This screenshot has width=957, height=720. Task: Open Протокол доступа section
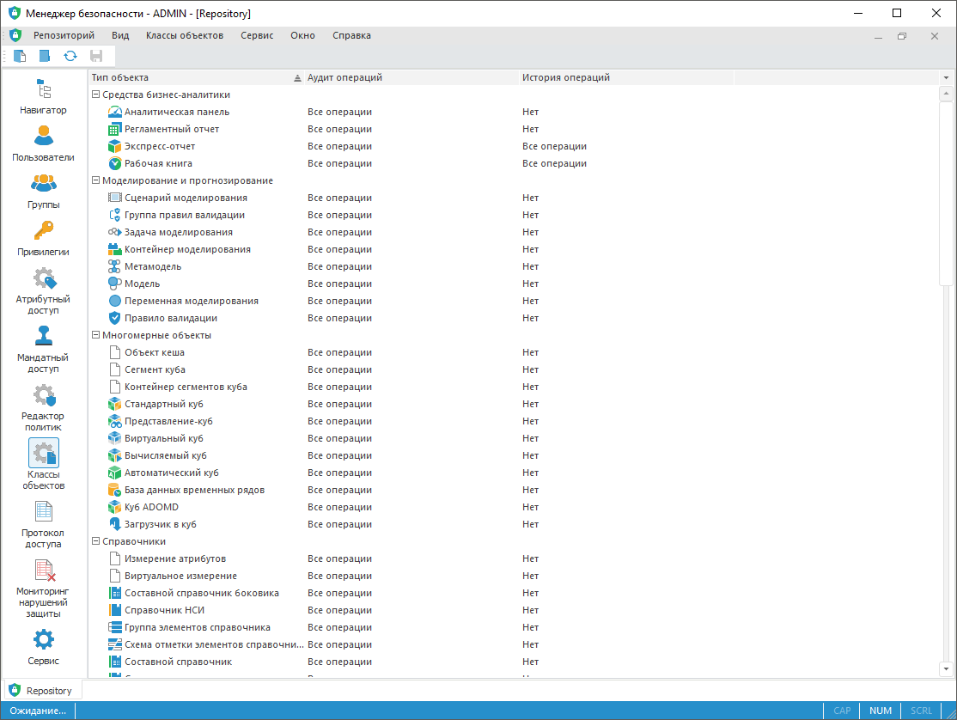(43, 524)
